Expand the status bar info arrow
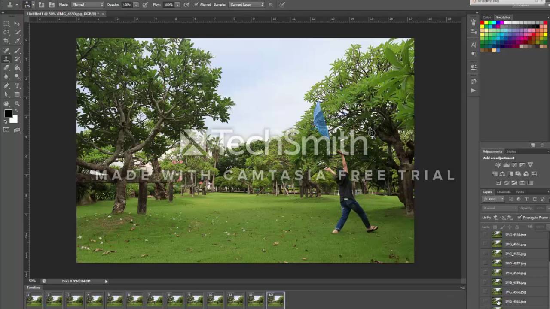This screenshot has width=550, height=309. [106, 281]
